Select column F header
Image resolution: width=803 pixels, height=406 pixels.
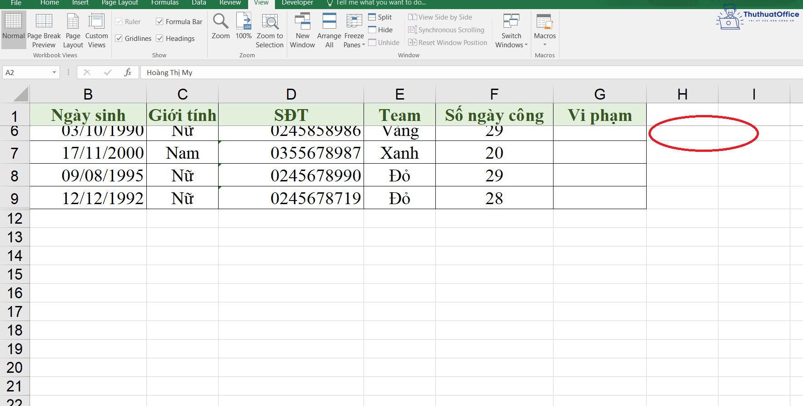point(494,94)
